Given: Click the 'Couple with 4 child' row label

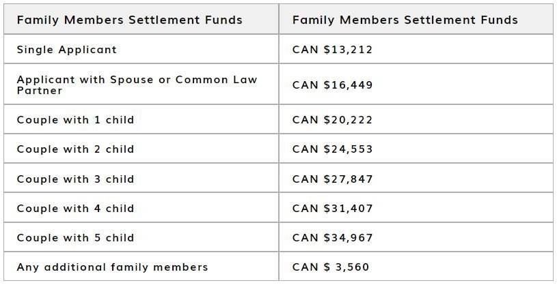Looking at the screenshot, I should coord(75,208).
